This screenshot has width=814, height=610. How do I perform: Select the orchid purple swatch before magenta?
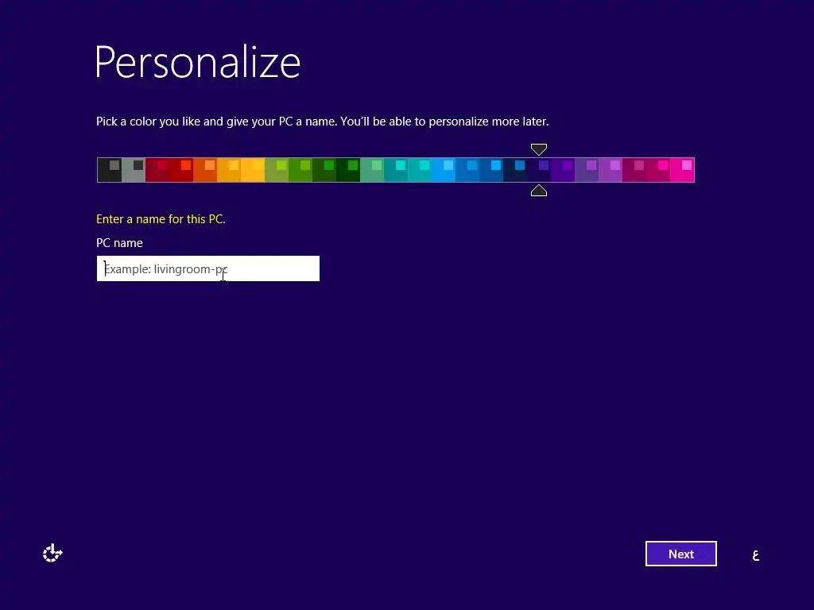click(610, 170)
